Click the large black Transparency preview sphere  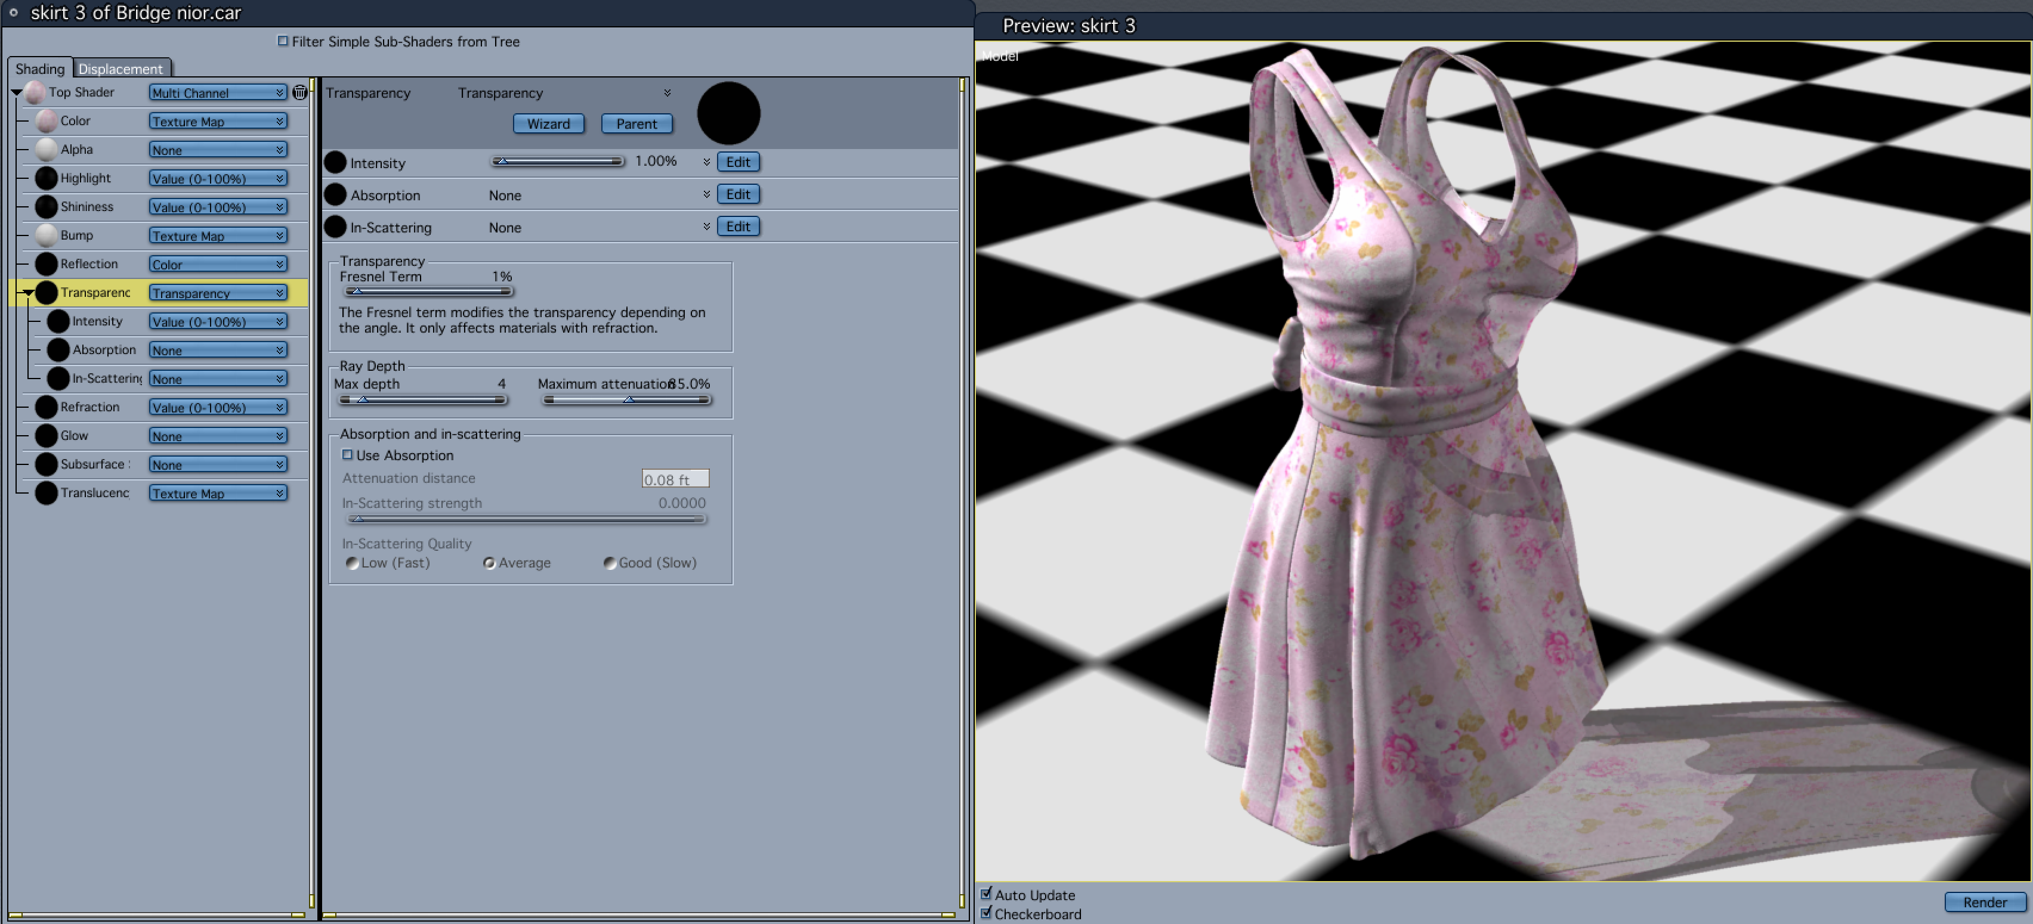(728, 113)
